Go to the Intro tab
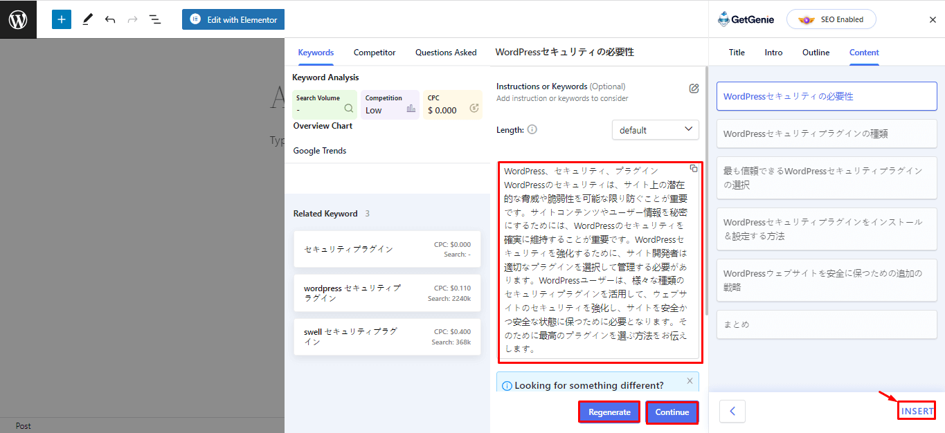This screenshot has height=433, width=945. coord(773,53)
